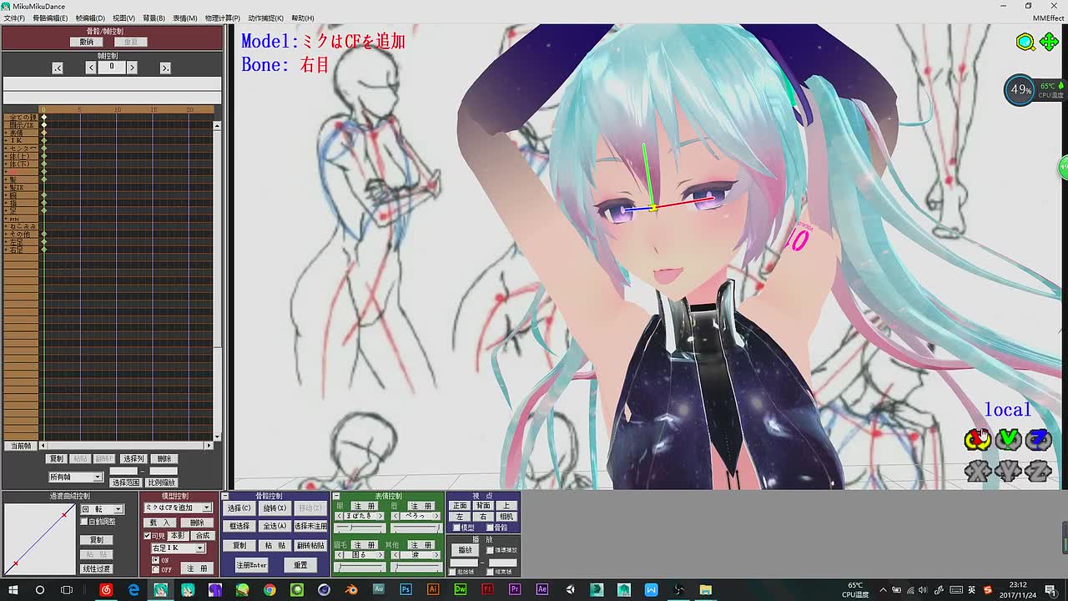1068x601 pixels.
Task: Toggle 骨骼 checkbox in view panel
Action: point(490,528)
